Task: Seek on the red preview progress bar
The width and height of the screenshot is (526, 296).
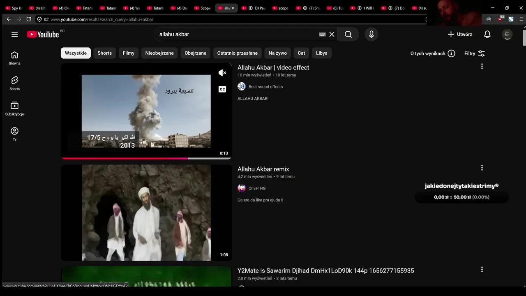Action: (146, 158)
